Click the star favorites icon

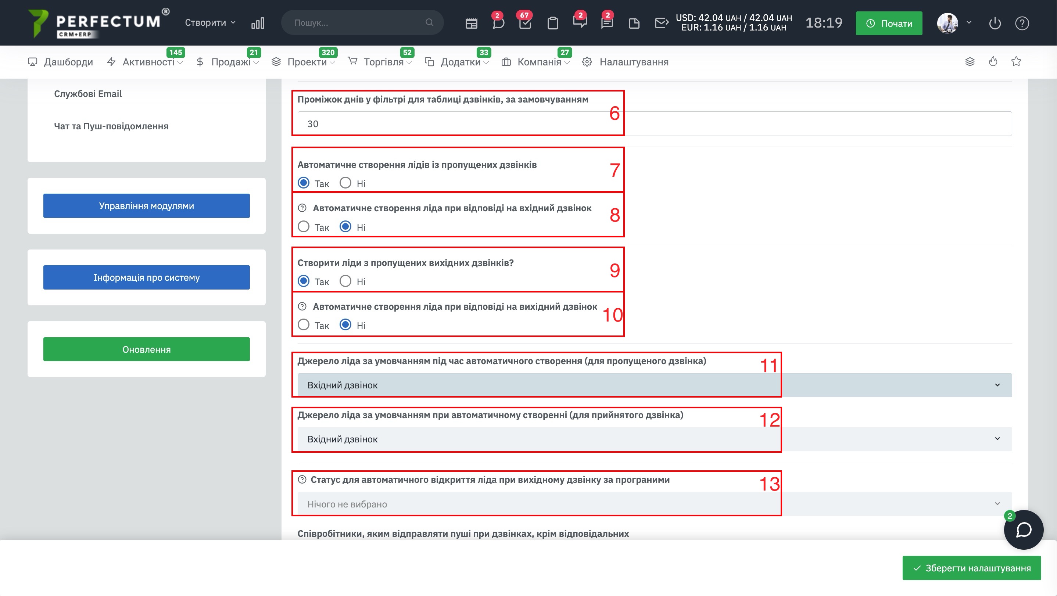point(1016,61)
